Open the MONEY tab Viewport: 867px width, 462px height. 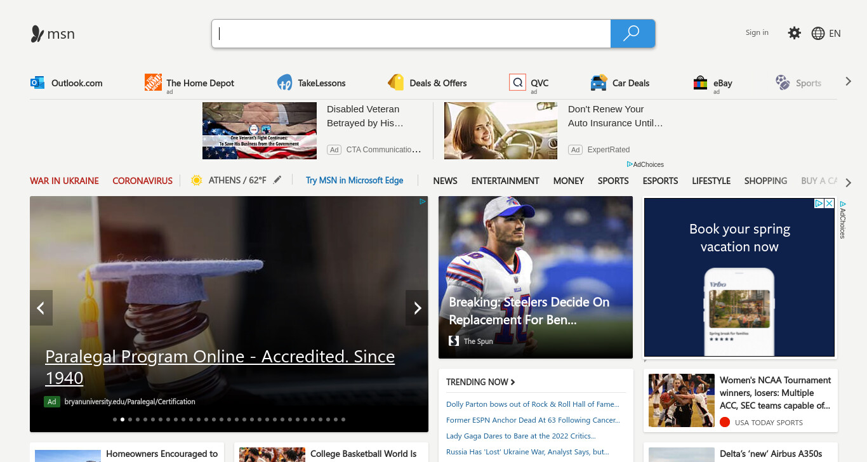click(569, 181)
